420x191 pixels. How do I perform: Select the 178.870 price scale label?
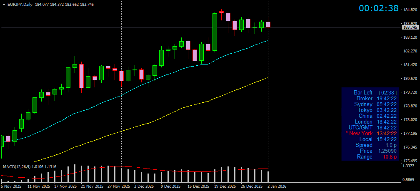410,106
